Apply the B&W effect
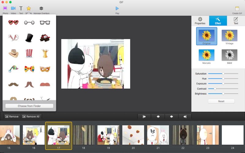245x153 pixels. [229, 56]
